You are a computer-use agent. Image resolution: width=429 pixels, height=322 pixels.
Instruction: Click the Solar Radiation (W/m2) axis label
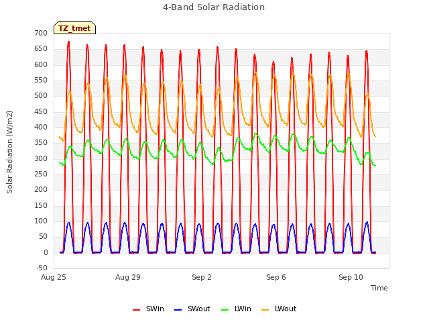(9, 152)
